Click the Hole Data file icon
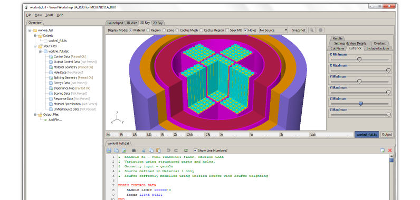Image resolution: width=420 pixels, height=200 pixels. pyautogui.click(x=51, y=72)
